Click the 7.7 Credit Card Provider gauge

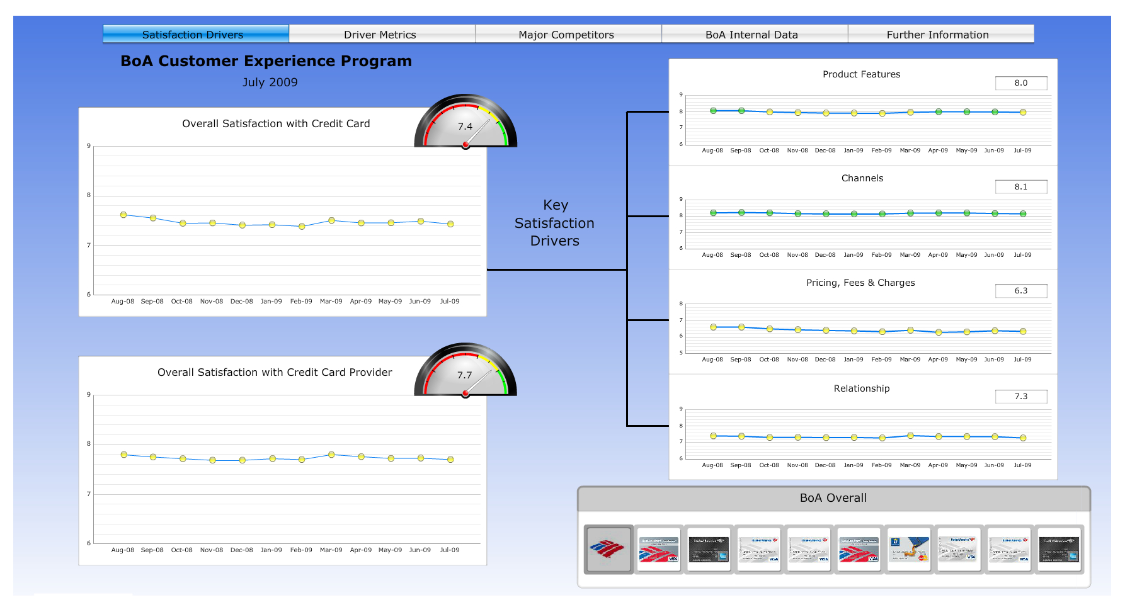(x=465, y=373)
